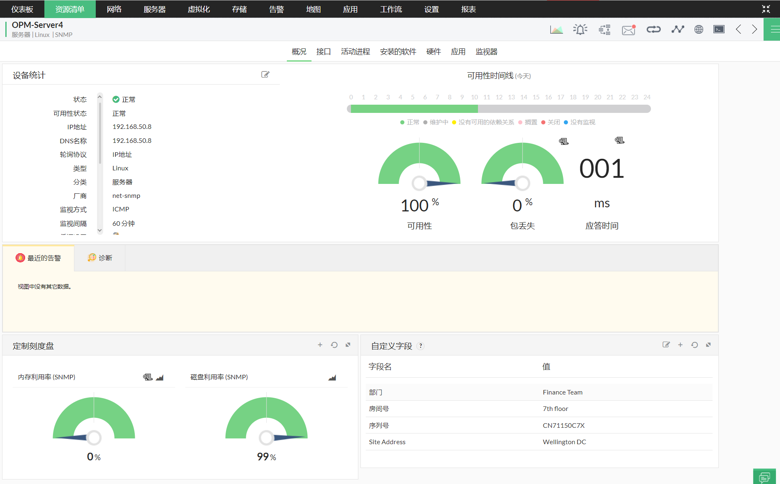
Task: Open graph icon for 磁盘利用率 (SNMP)
Action: (332, 377)
